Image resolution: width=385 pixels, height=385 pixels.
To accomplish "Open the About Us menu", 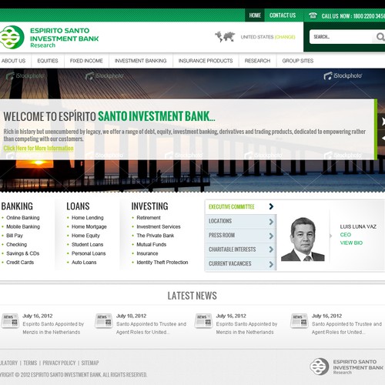I will 13,61.
